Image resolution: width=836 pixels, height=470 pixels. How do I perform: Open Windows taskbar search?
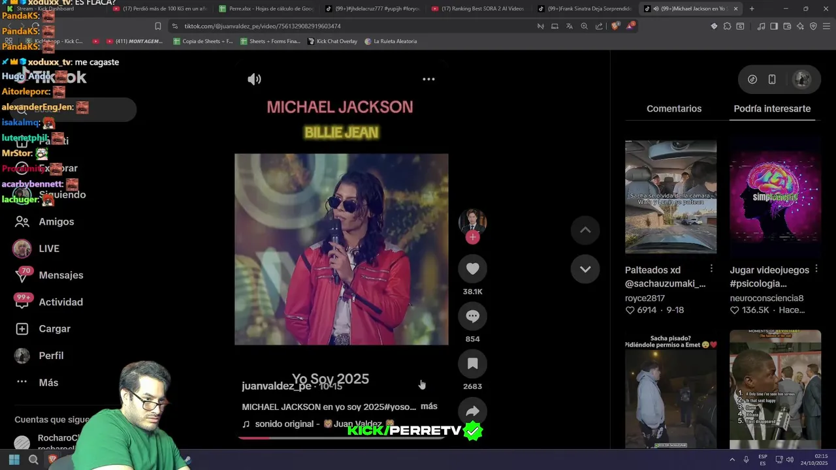pos(33,460)
